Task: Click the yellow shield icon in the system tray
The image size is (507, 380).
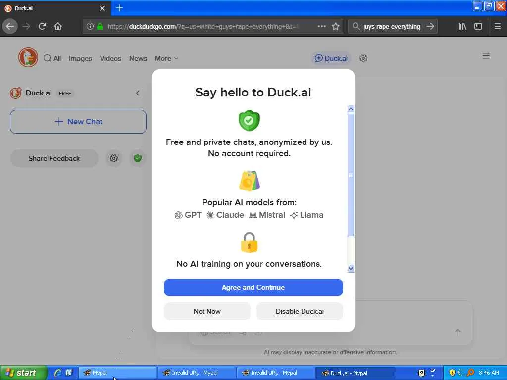Action: click(x=452, y=373)
